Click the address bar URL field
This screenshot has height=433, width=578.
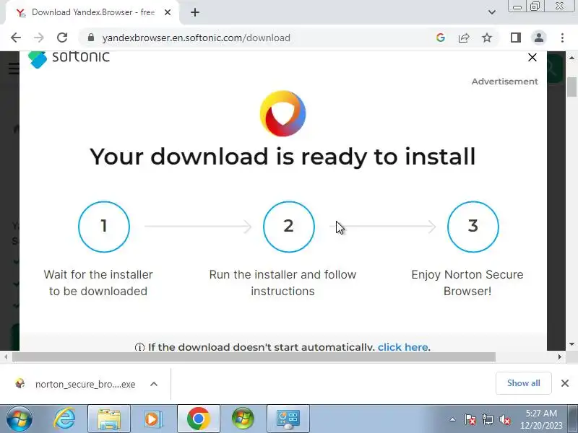point(258,38)
